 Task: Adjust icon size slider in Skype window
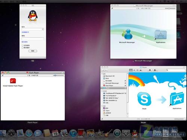point(179,119)
